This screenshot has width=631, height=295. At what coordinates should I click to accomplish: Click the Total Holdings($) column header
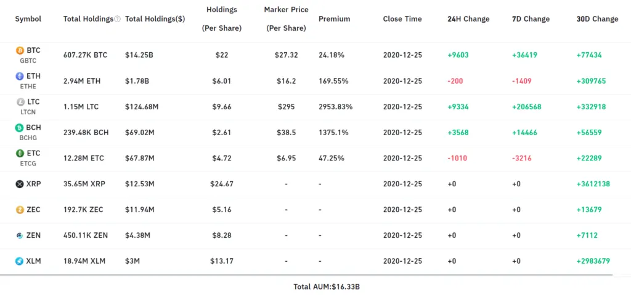point(155,19)
